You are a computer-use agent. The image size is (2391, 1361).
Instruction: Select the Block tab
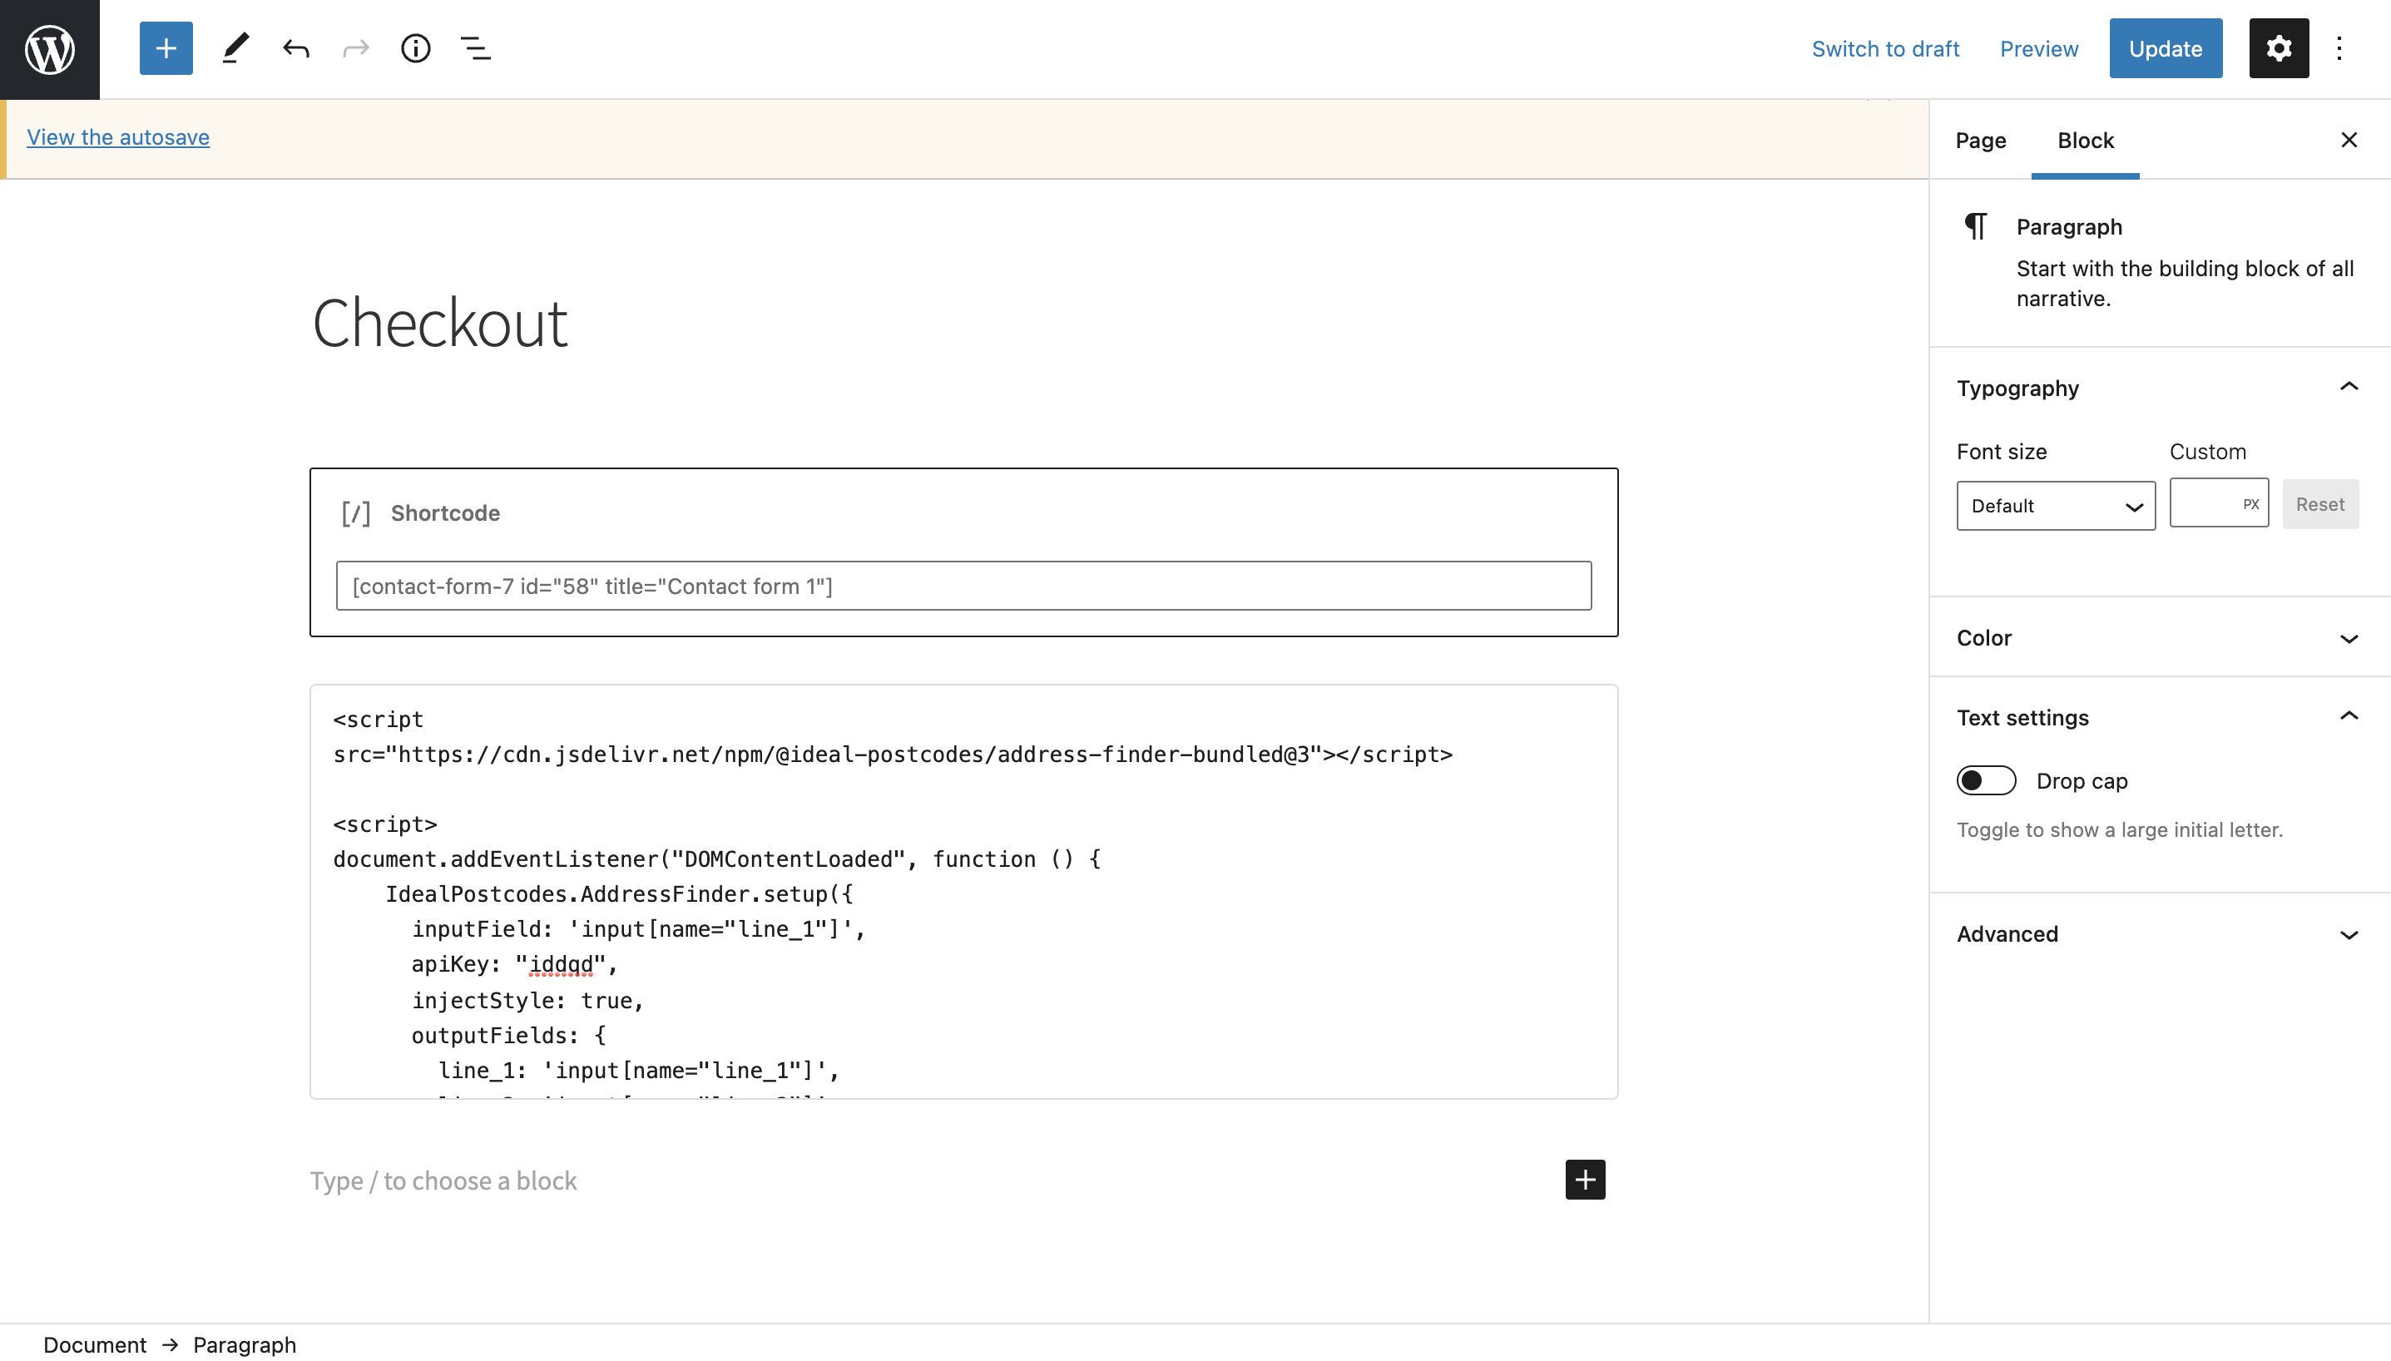(x=2086, y=141)
